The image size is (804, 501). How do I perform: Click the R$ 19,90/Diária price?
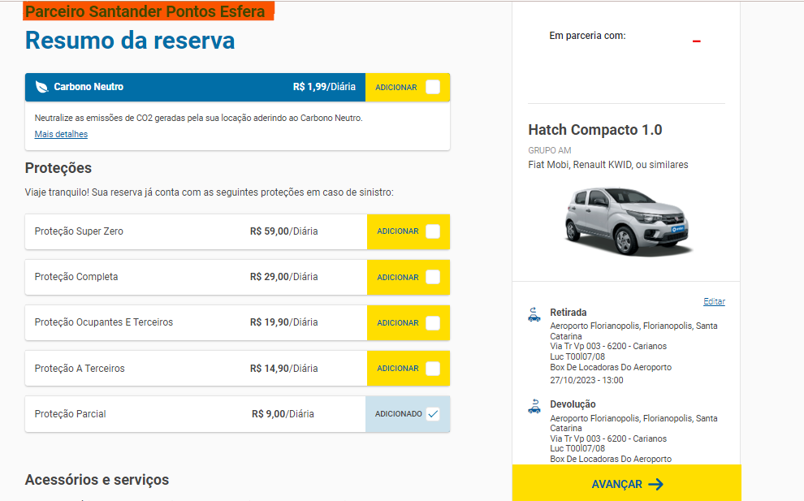[283, 322]
